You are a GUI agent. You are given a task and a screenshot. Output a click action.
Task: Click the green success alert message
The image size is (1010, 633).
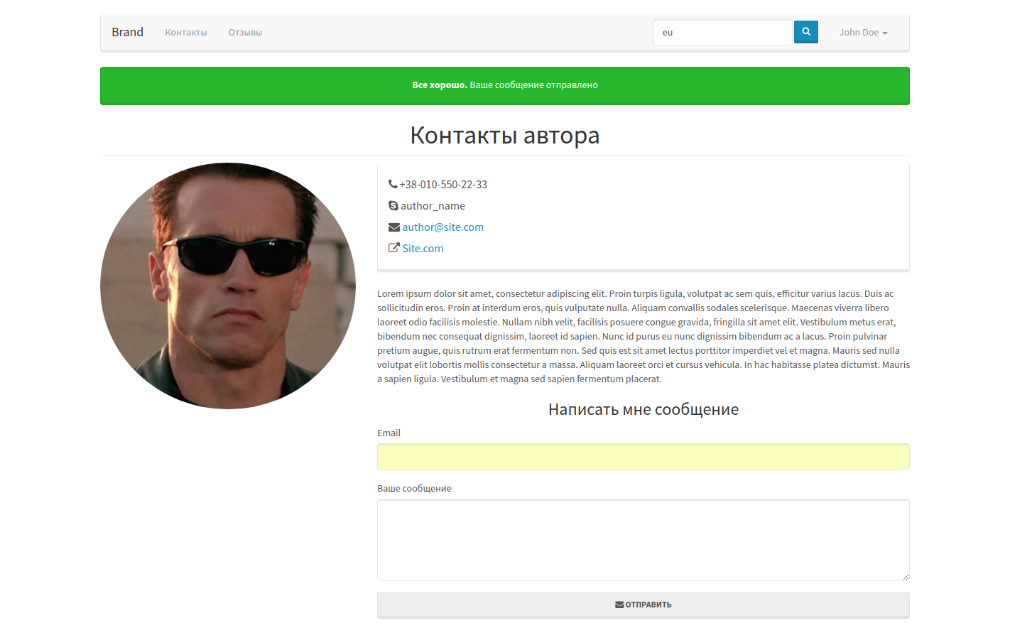pos(505,85)
